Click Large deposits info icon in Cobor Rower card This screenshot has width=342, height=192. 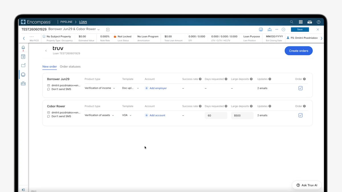[251, 106]
